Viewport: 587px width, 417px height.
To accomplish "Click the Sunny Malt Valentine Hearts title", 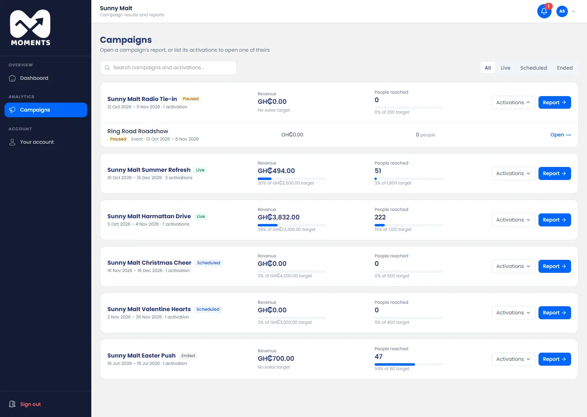I will 149,309.
